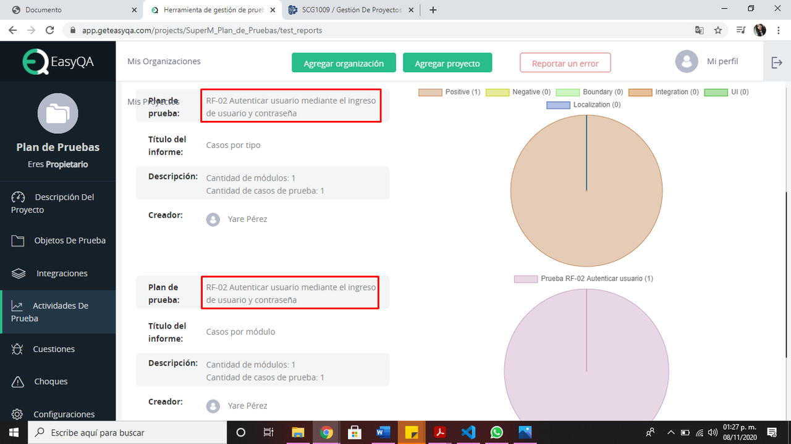
Task: Click the EasyQA logo
Action: click(x=57, y=61)
